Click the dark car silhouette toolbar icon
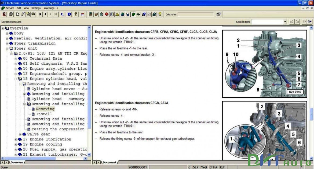Screen dimensions: 314x169 [x=138, y=14]
